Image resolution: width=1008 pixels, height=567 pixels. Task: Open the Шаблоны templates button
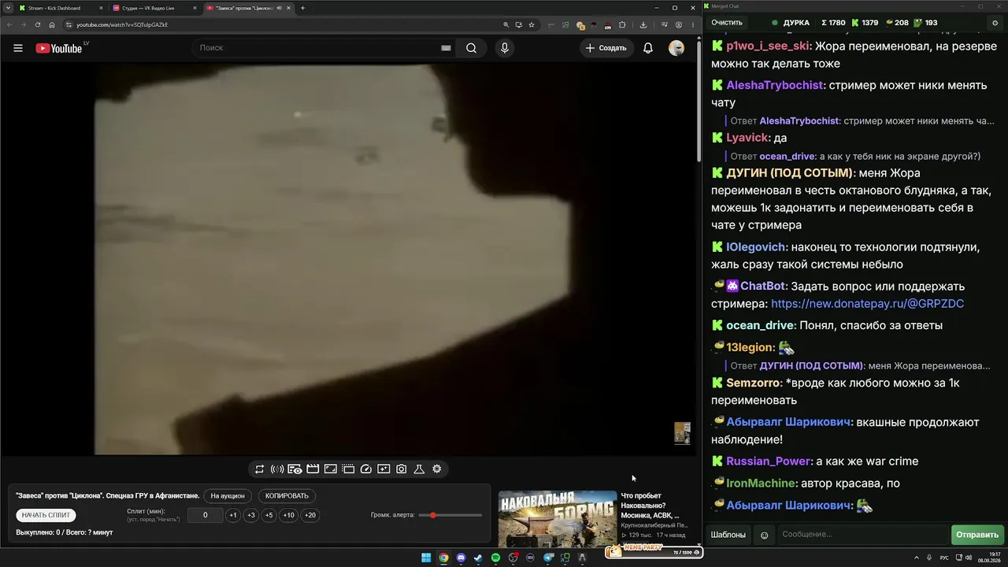728,535
